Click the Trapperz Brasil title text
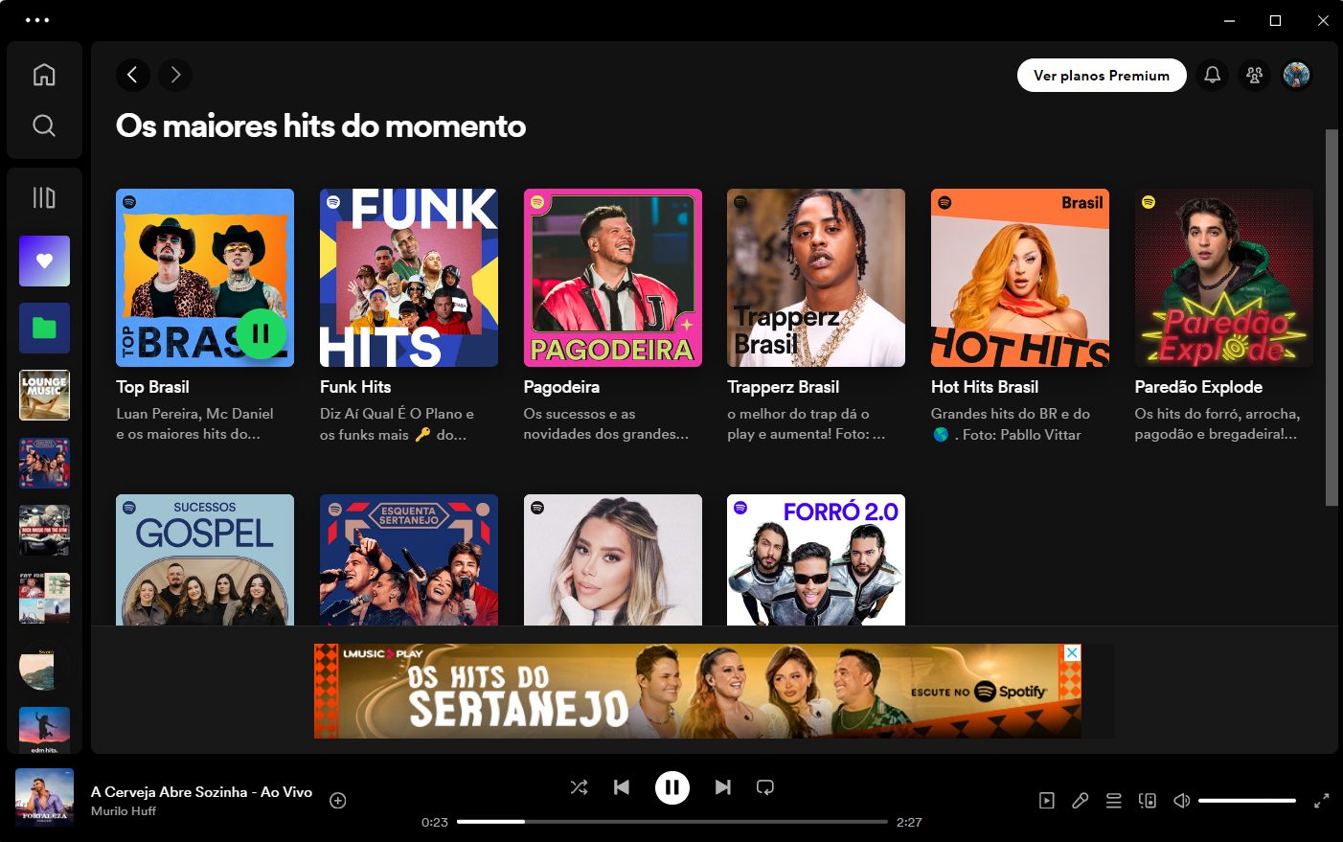The height and width of the screenshot is (842, 1343). point(784,387)
